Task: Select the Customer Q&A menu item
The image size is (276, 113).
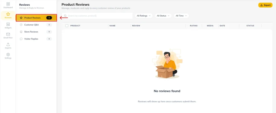Action: tap(36, 25)
